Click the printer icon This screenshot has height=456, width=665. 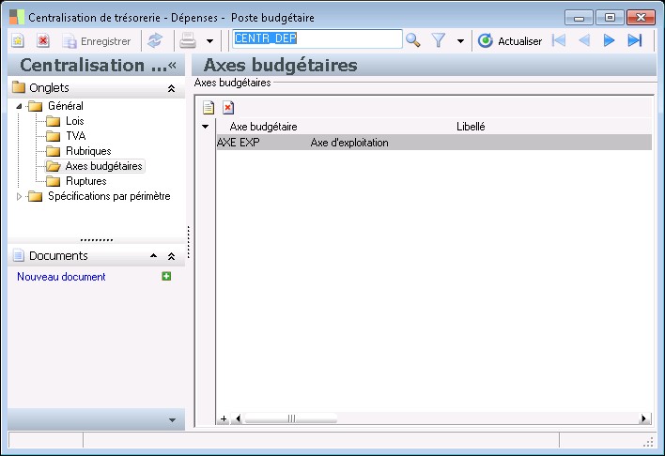click(x=188, y=41)
